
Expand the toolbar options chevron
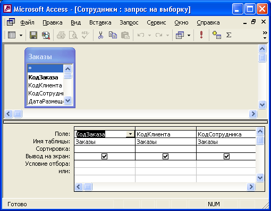click(x=265, y=35)
